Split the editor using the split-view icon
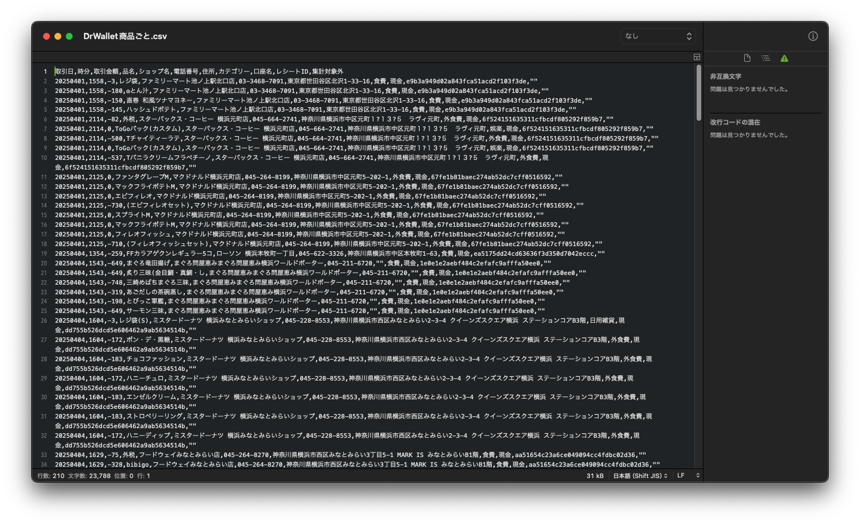This screenshot has height=524, width=860. 696,57
